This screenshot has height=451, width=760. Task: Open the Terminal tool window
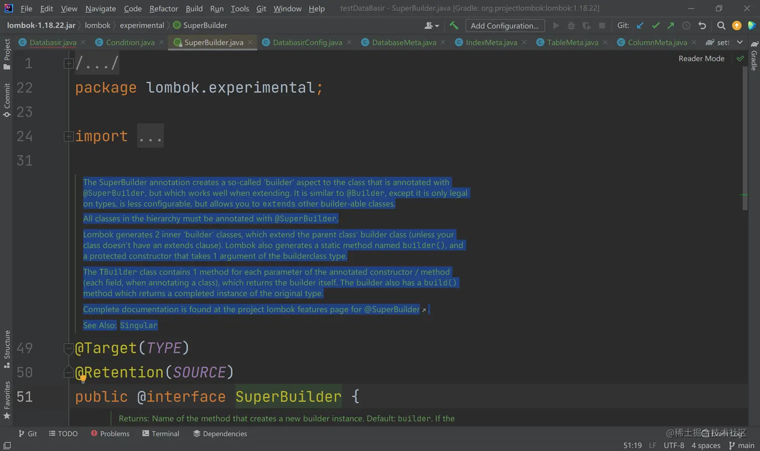coord(161,433)
